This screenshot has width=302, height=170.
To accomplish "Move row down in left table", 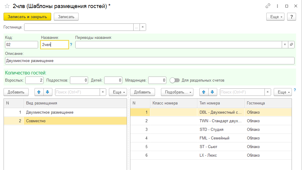I will tap(47, 92).
